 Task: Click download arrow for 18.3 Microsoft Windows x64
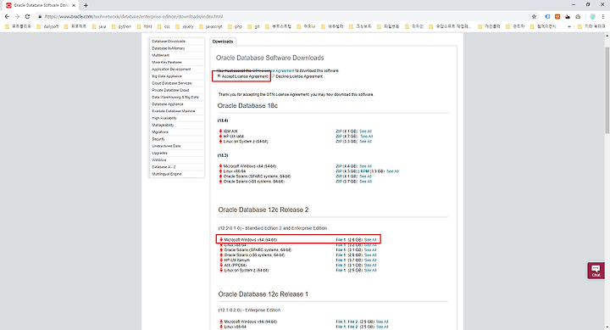click(x=220, y=166)
